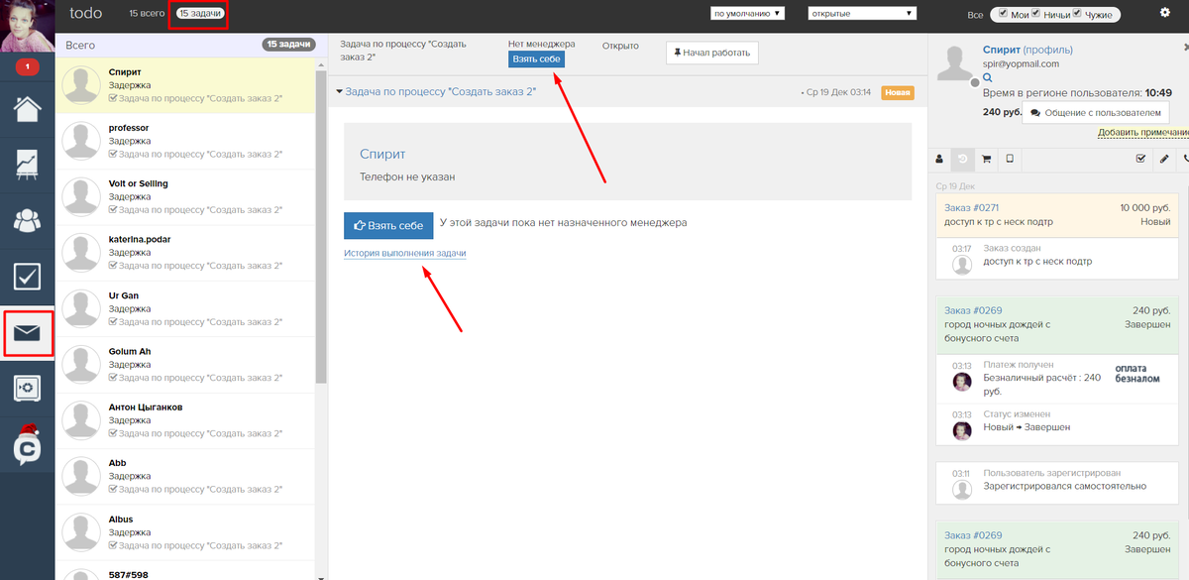
Task: Click the Добавить примечание link
Action: [x=1143, y=133]
